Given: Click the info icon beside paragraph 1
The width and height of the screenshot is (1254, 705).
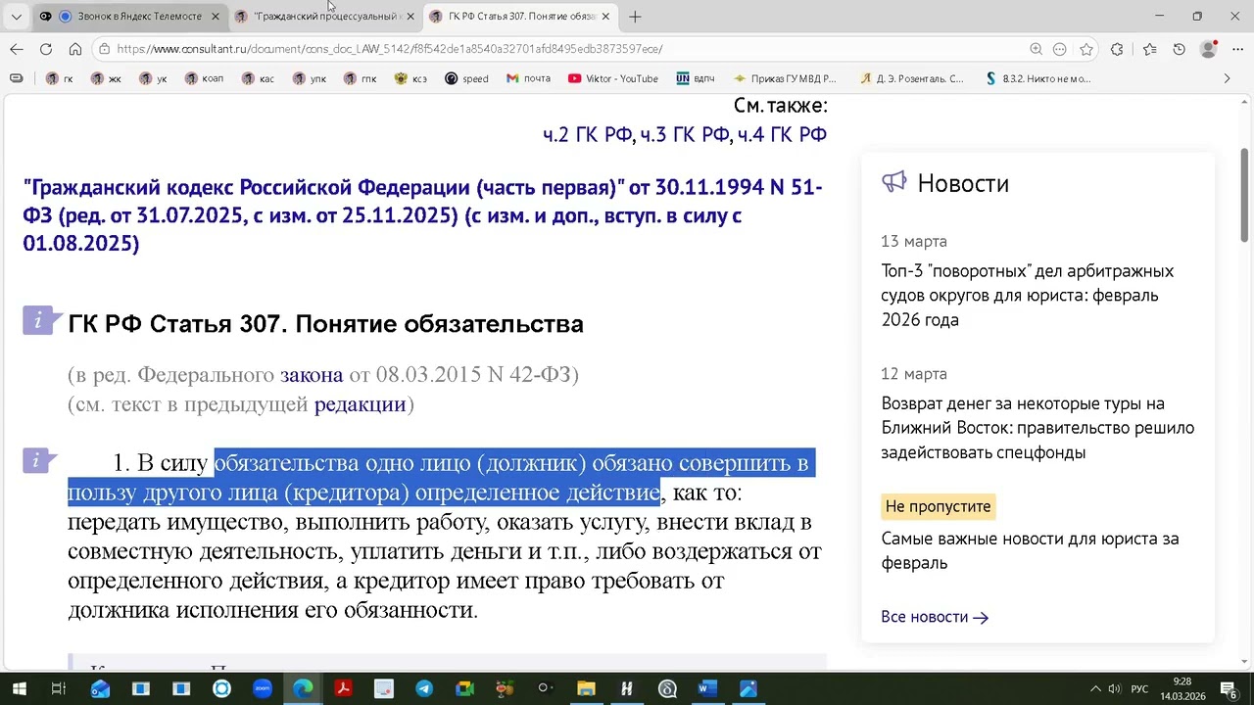Looking at the screenshot, I should [x=38, y=459].
